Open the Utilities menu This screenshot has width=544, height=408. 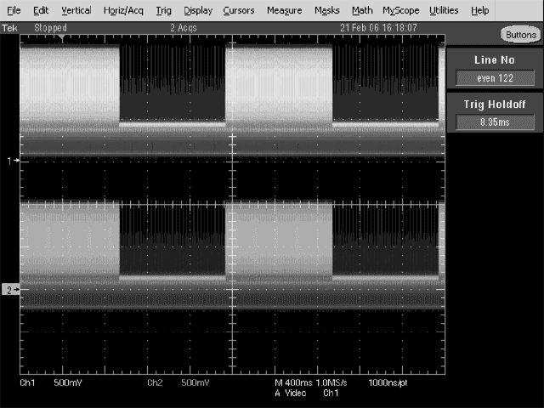[x=444, y=10]
